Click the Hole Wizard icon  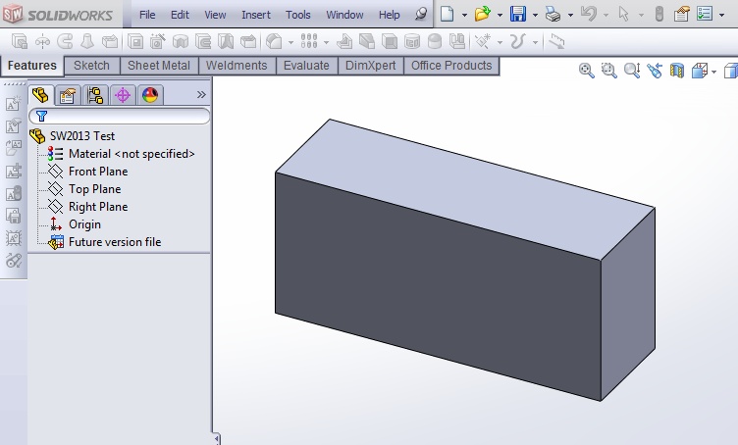pyautogui.click(x=158, y=41)
